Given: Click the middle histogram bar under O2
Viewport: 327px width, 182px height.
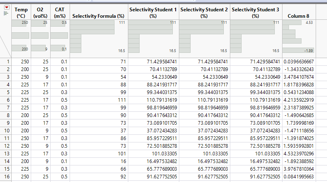Looking at the screenshot, I should pyautogui.click(x=40, y=36).
